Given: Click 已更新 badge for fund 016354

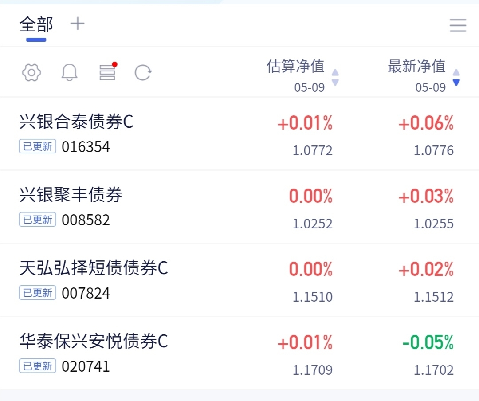Looking at the screenshot, I should (38, 146).
